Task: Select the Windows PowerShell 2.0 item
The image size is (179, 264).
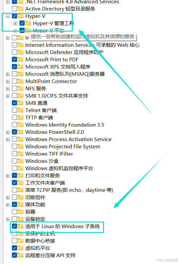Action: point(55,132)
